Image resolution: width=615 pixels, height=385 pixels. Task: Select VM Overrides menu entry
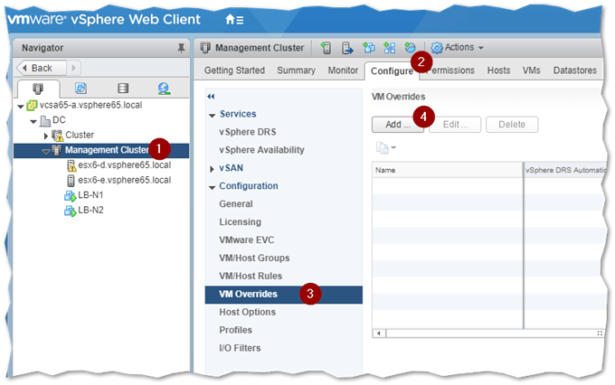pos(284,295)
